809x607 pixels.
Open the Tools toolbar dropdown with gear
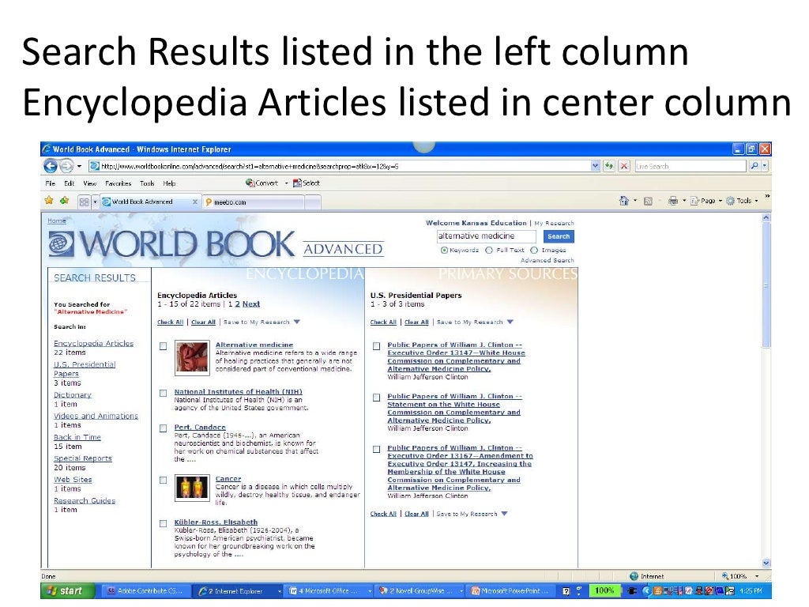pos(742,201)
